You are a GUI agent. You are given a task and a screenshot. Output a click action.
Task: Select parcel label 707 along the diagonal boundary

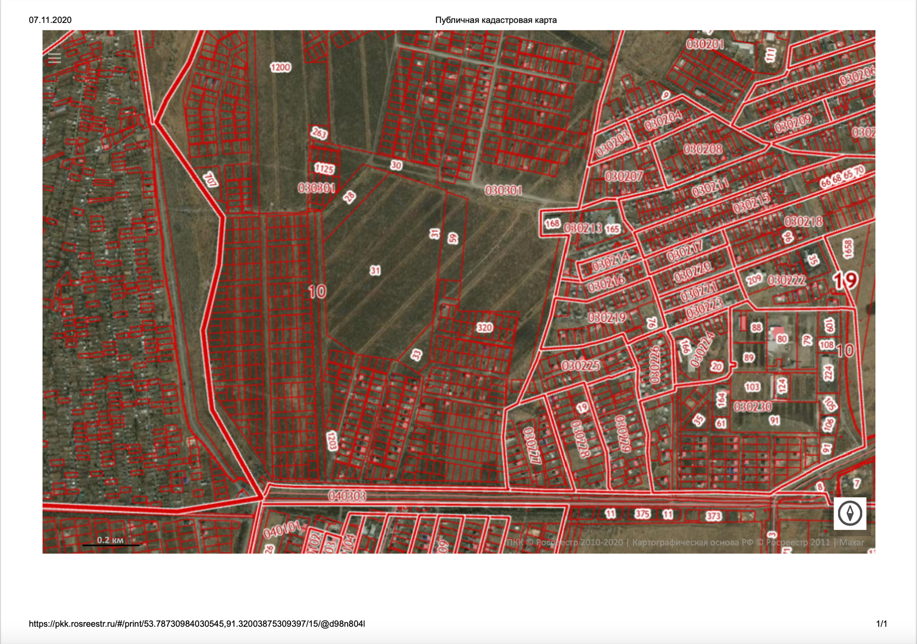210,180
